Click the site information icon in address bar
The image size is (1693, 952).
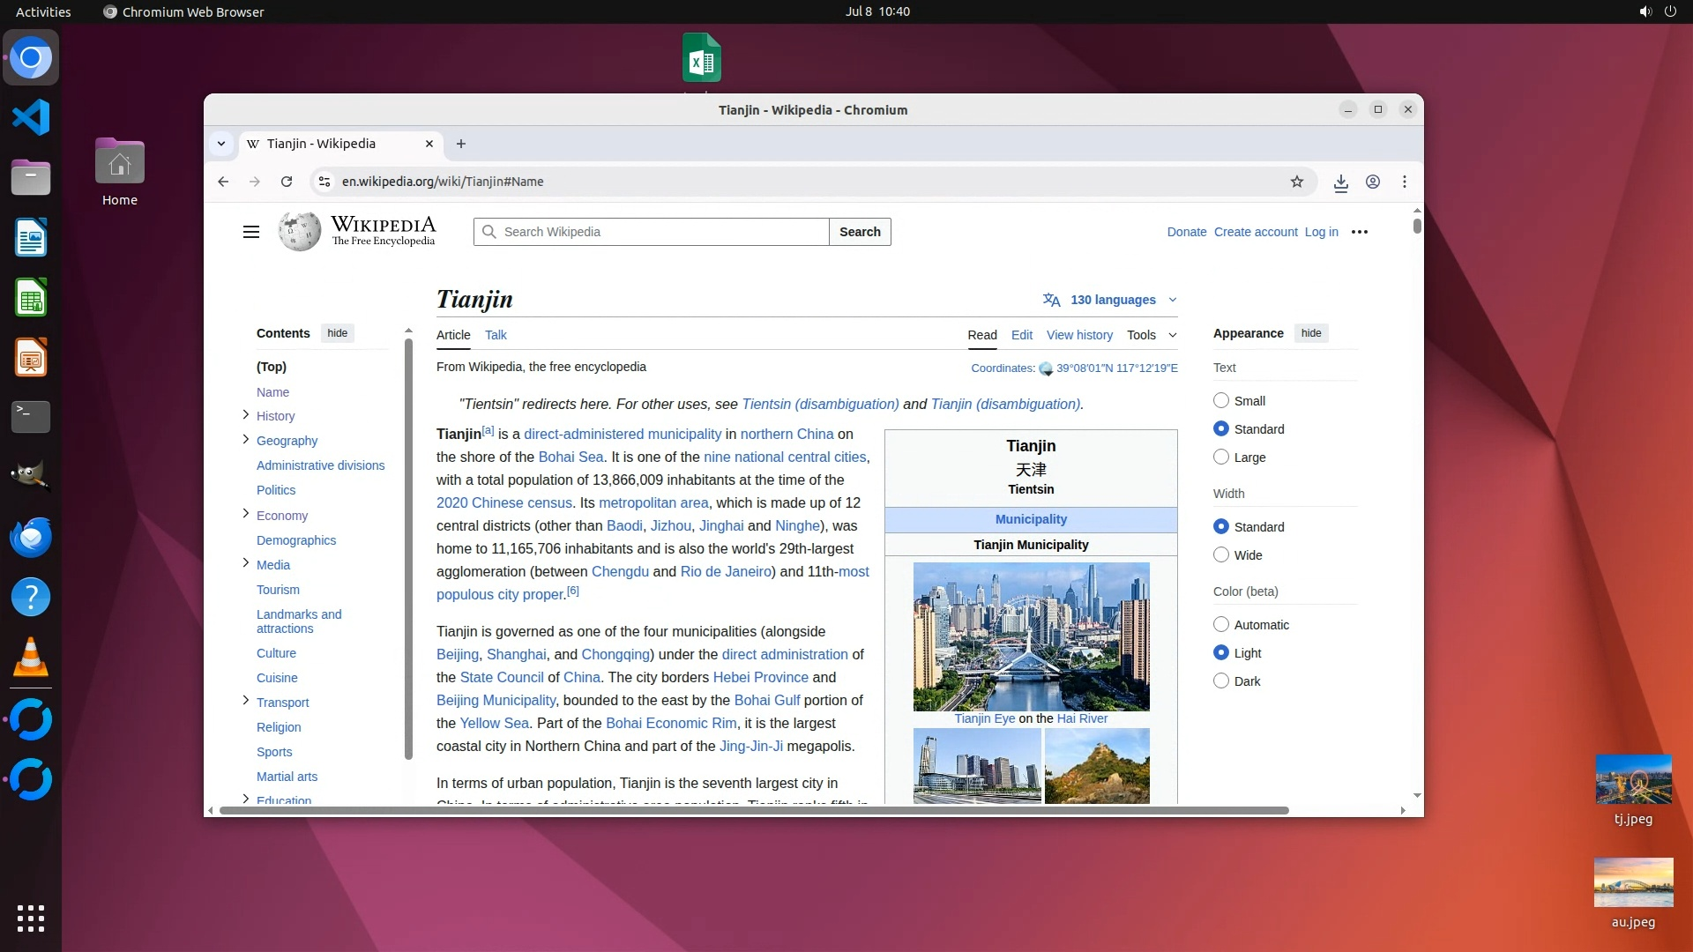[324, 182]
